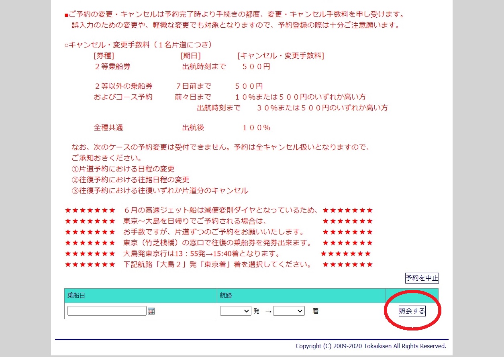Click the 全種共通 row label
504x357 pixels.
[108, 128]
